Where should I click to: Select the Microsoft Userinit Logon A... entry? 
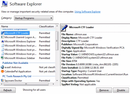[x=20, y=37]
